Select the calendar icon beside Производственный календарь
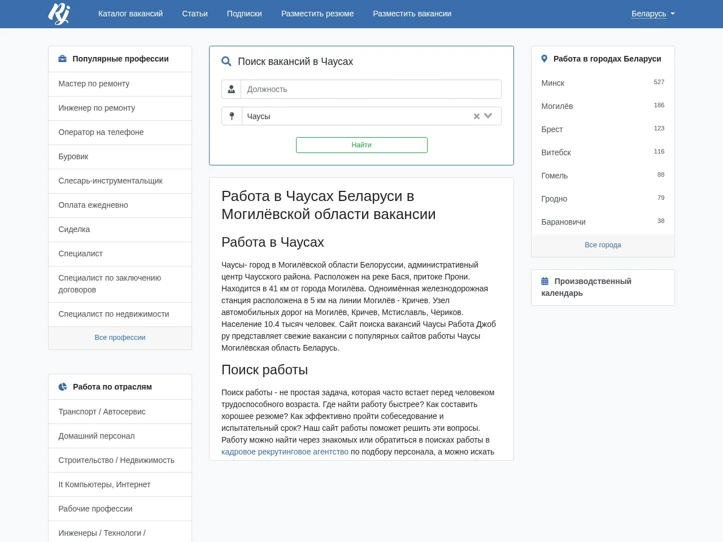 tap(545, 281)
